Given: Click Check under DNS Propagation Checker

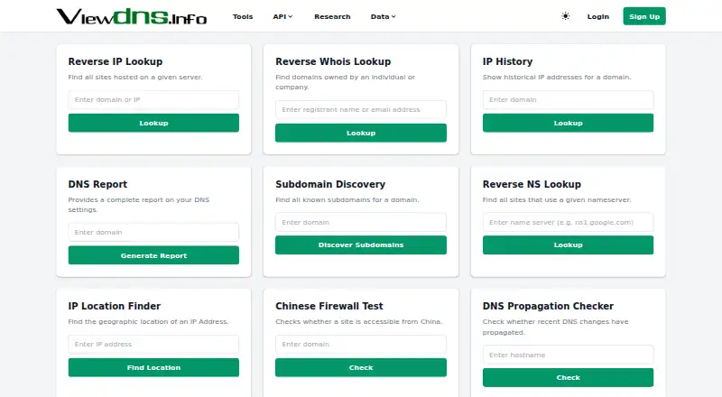Looking at the screenshot, I should click(x=569, y=378).
